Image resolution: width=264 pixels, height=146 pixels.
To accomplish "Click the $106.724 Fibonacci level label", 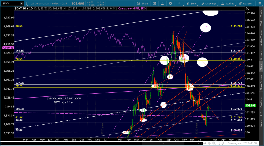I will [x=236, y=83].
